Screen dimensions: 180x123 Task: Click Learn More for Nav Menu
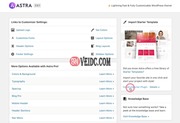[106, 118]
